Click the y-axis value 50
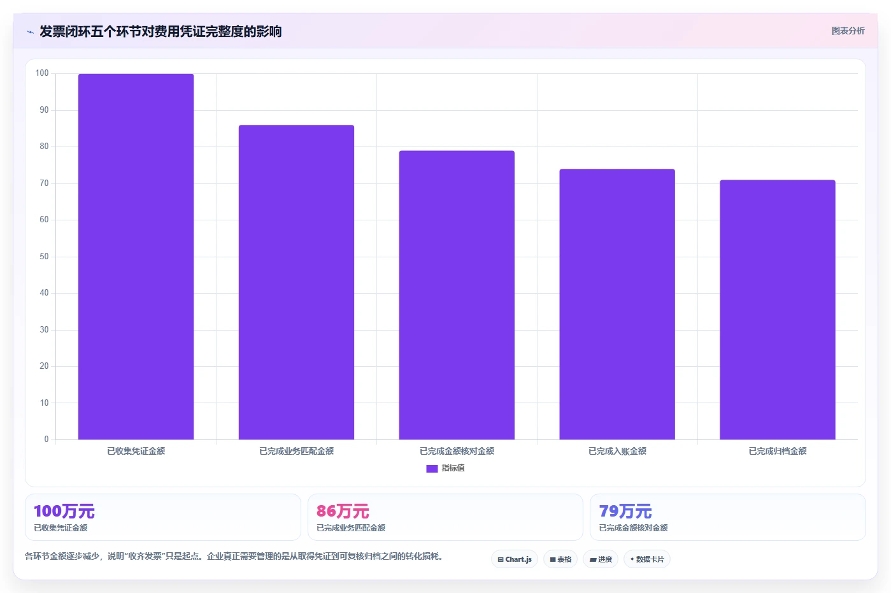 click(x=44, y=257)
